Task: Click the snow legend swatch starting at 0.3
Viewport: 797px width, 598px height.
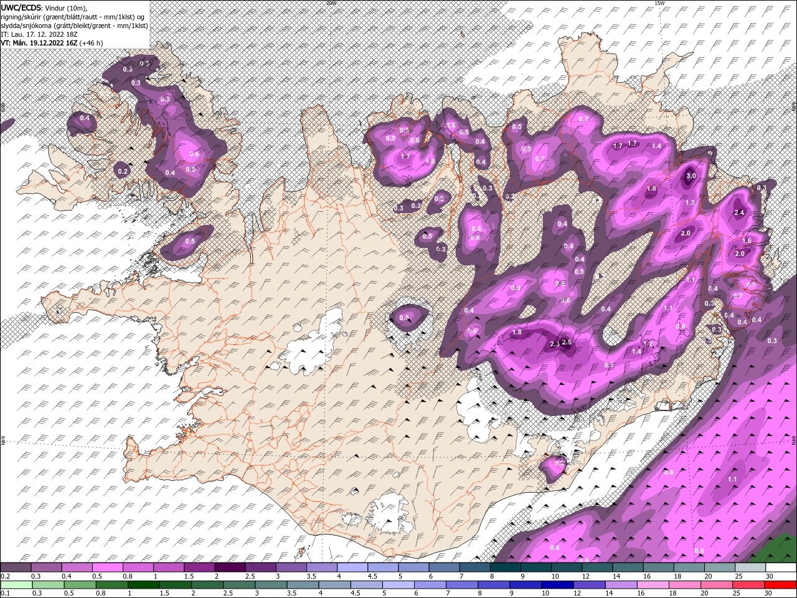Action: click(47, 567)
